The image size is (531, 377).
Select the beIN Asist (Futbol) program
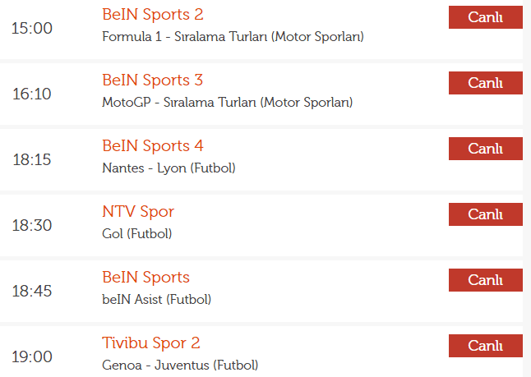click(x=157, y=299)
